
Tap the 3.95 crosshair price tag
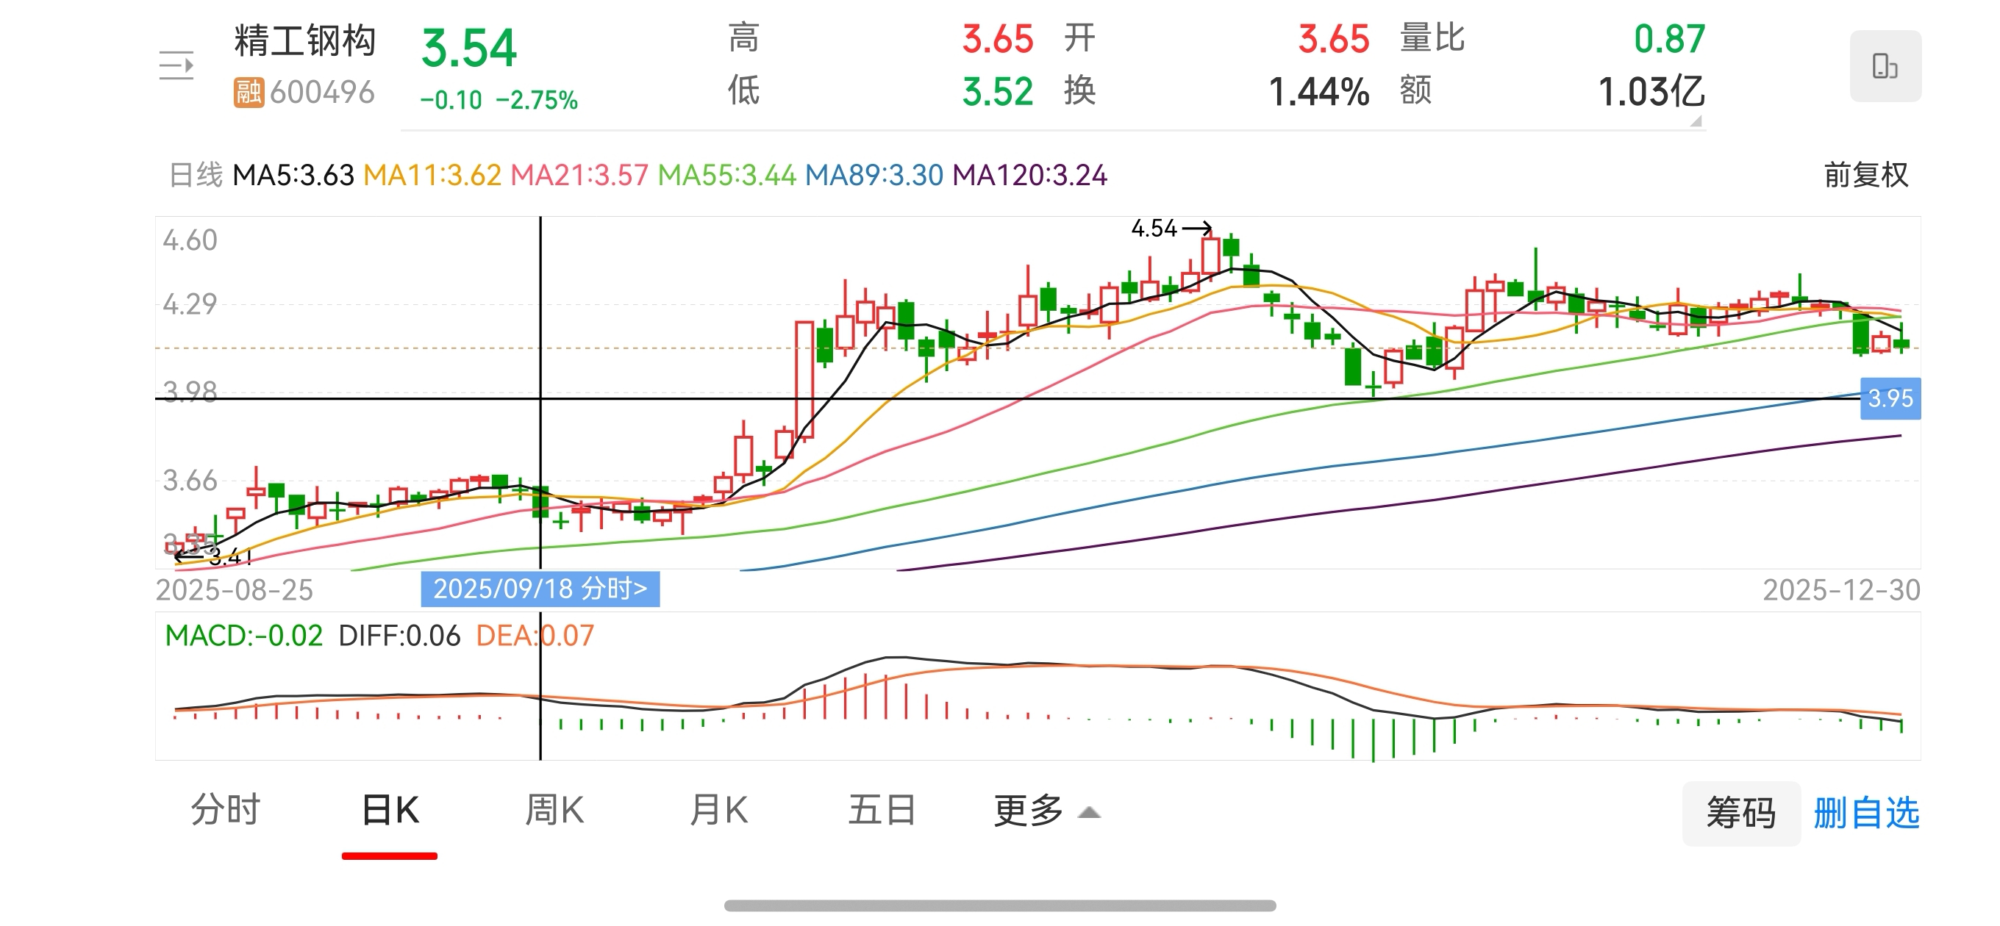[1890, 399]
